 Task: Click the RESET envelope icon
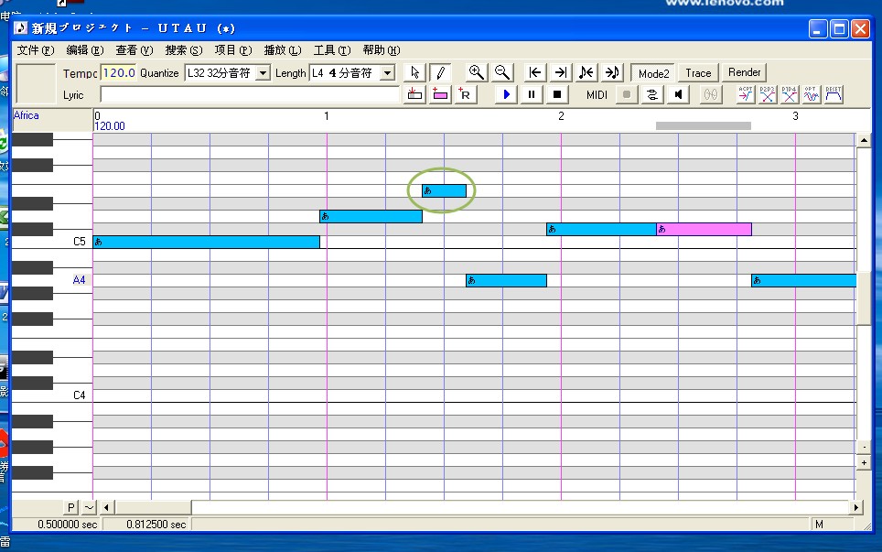click(834, 94)
